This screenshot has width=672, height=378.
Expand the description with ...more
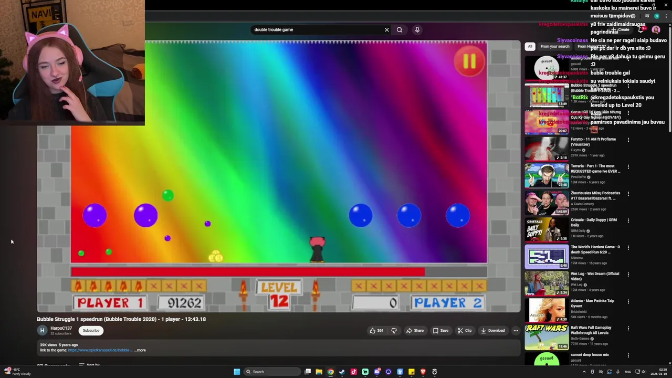[x=140, y=350]
